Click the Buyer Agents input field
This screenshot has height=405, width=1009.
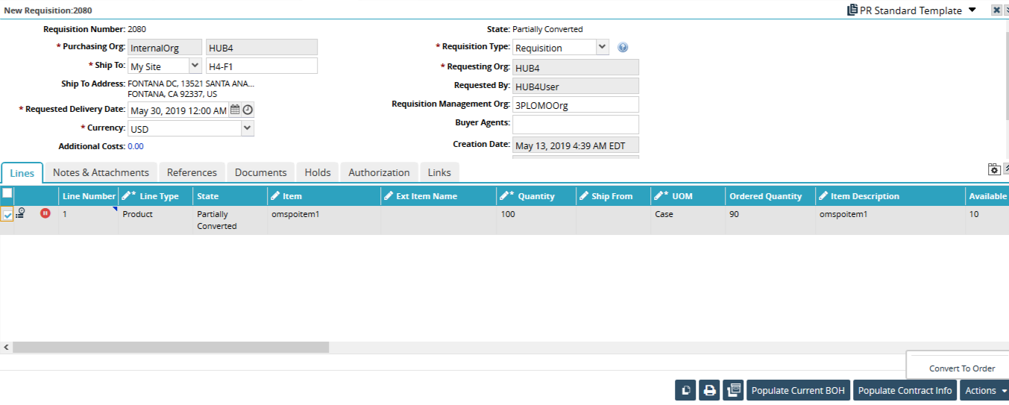(576, 125)
